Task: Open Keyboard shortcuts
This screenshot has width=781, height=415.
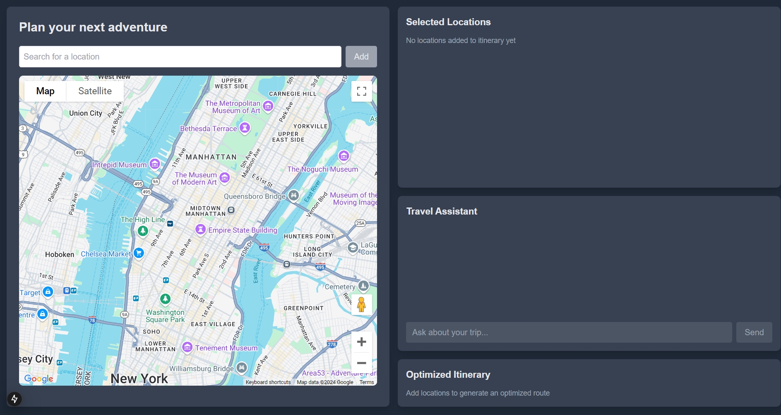Action: (268, 382)
